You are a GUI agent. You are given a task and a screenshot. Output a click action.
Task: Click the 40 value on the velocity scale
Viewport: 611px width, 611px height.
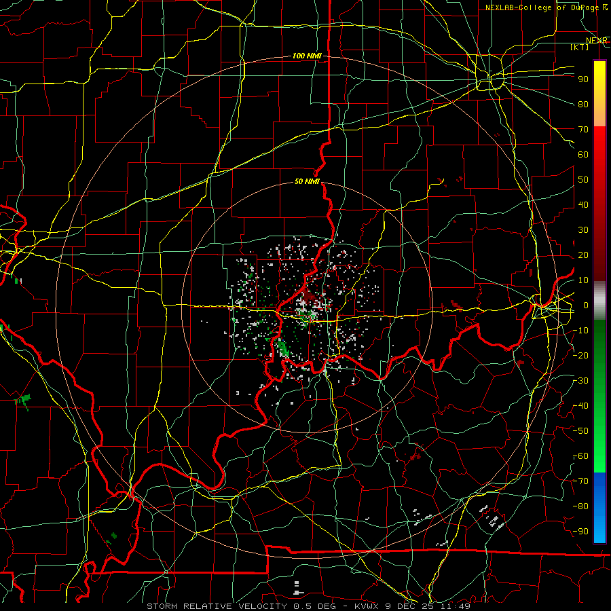click(583, 205)
